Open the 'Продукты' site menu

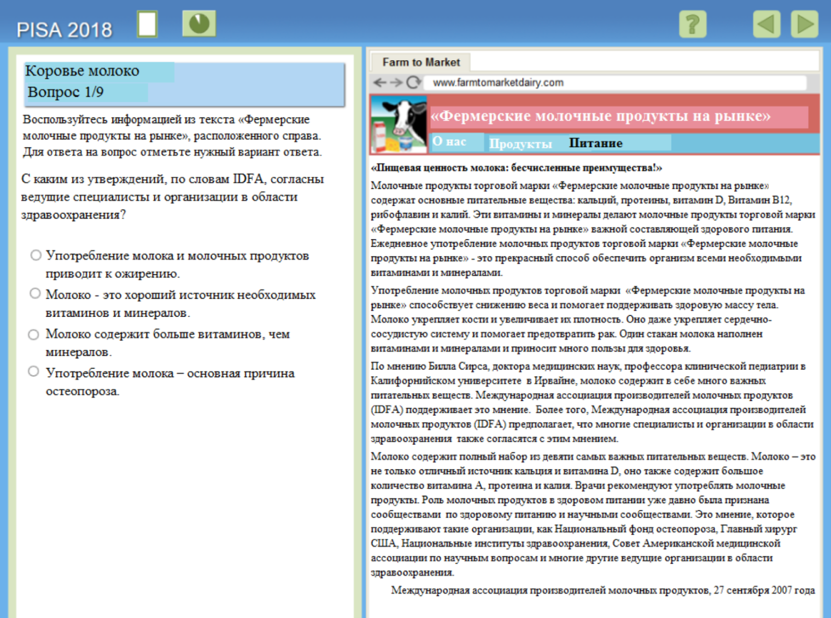[x=520, y=143]
